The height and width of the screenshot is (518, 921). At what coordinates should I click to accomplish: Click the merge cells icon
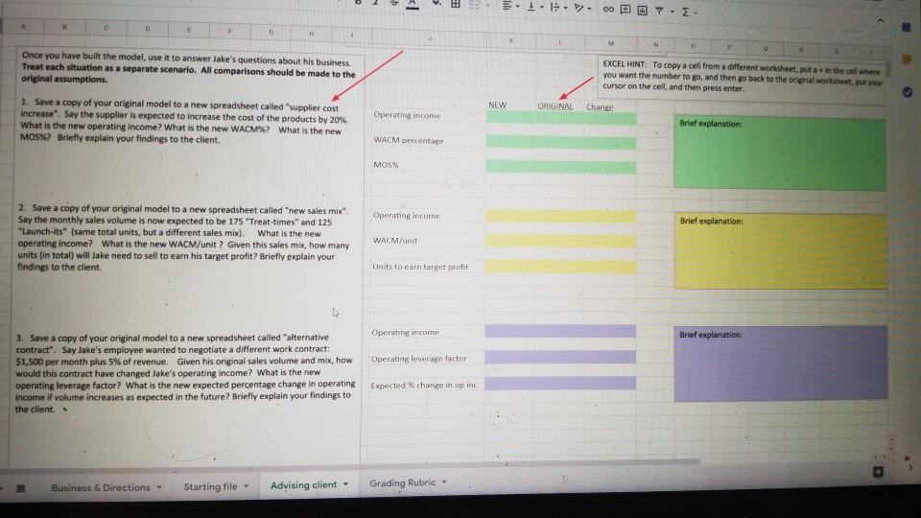pos(475,5)
